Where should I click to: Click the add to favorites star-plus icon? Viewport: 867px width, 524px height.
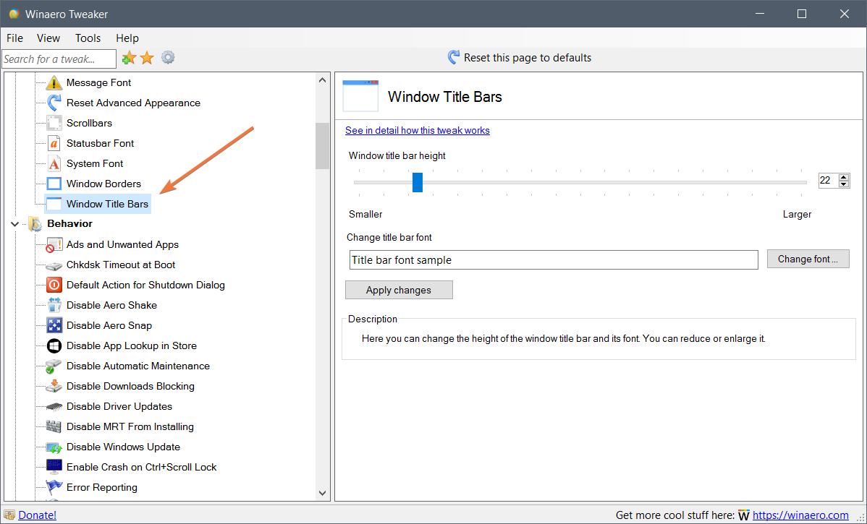[129, 58]
